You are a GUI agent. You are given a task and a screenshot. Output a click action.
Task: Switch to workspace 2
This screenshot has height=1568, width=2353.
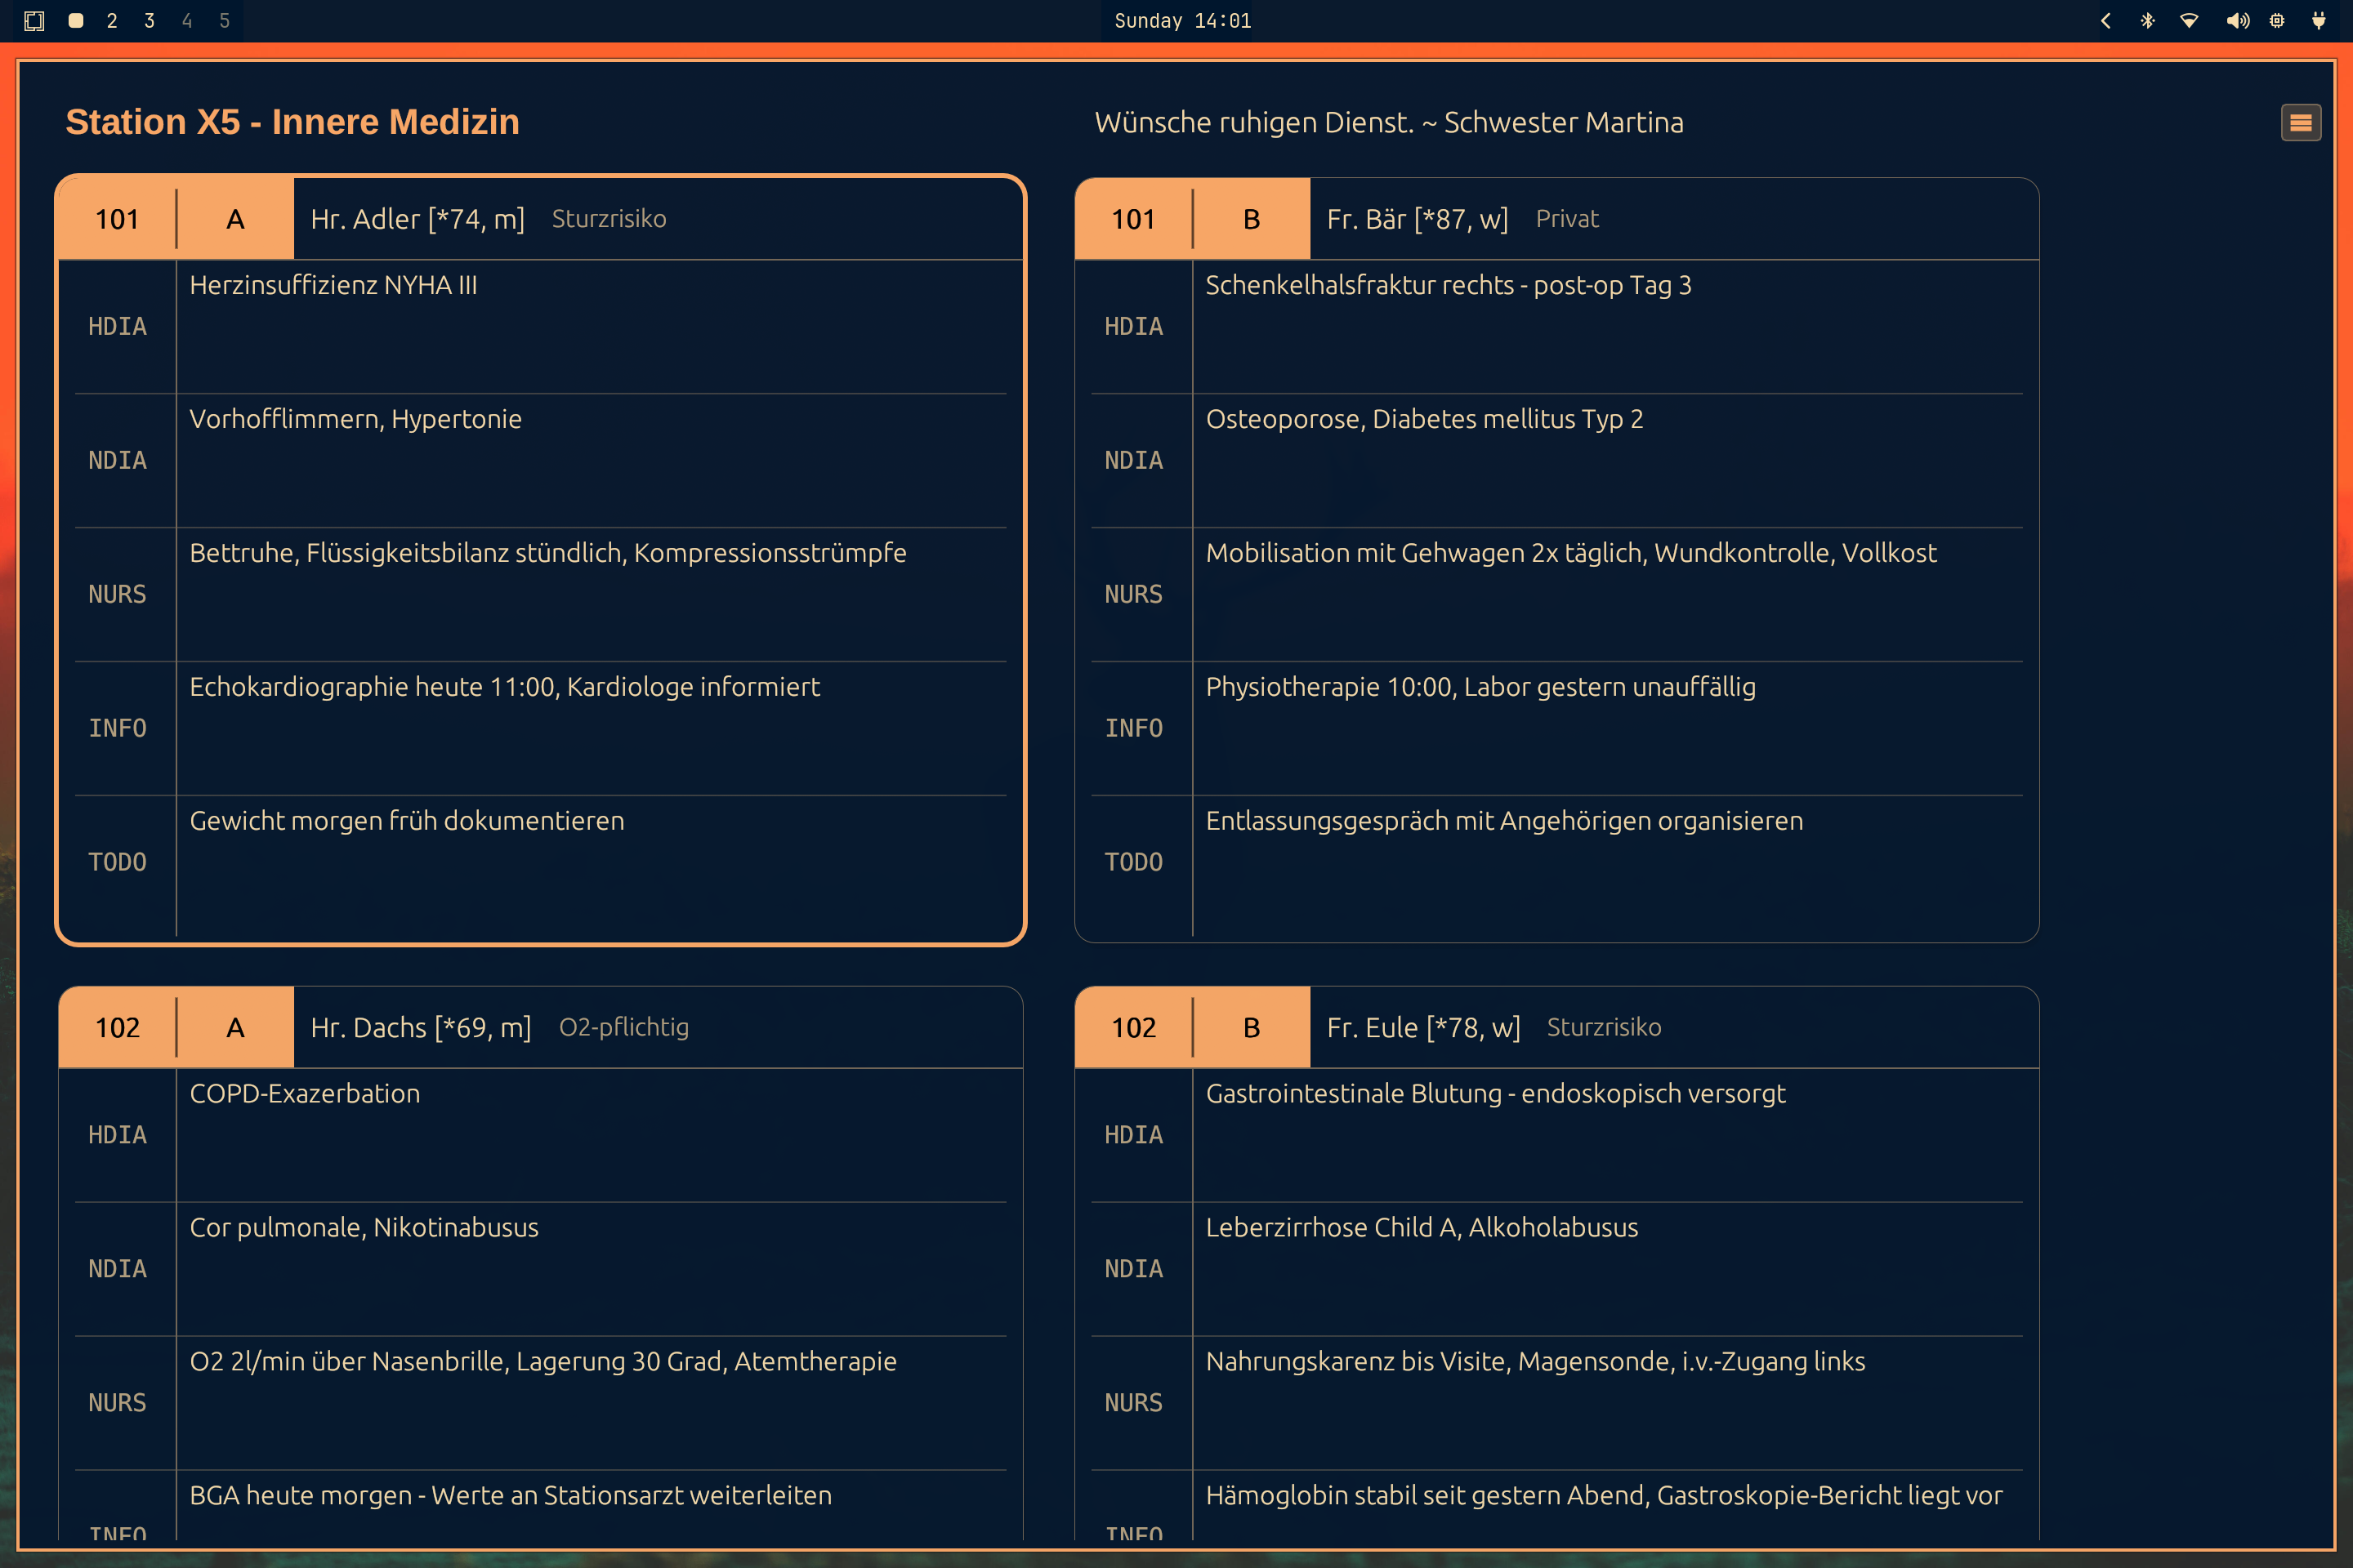pyautogui.click(x=112, y=21)
